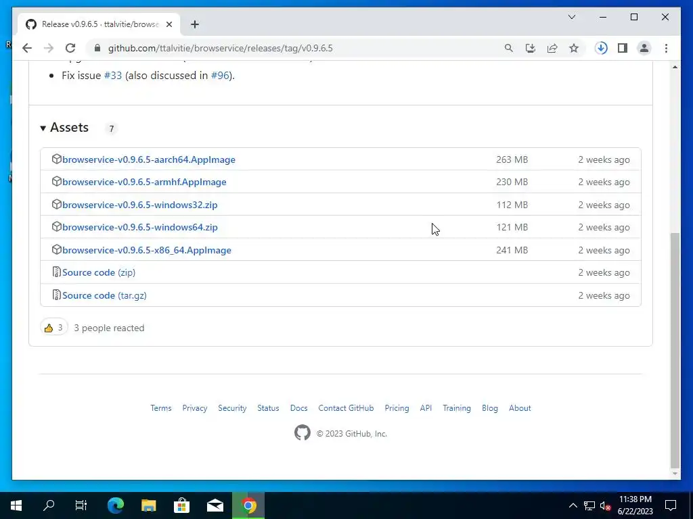Click zip file icon beside Source code (tar.gz)
The image size is (693, 519).
(x=56, y=295)
